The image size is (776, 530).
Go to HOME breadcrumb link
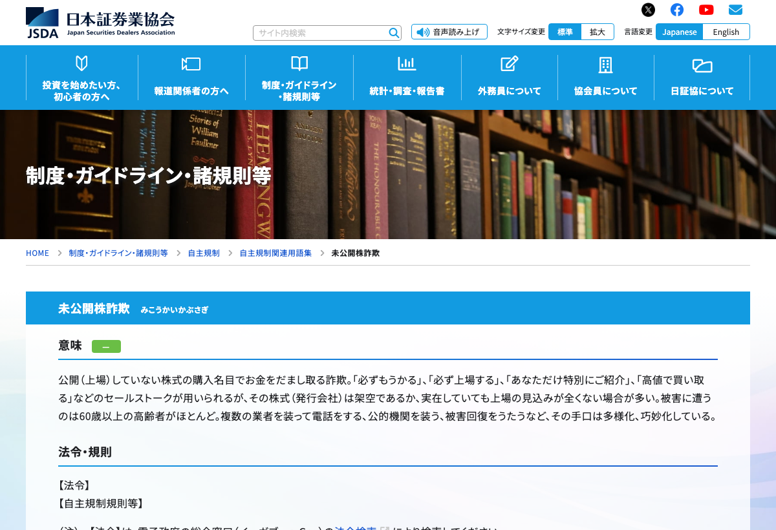click(38, 253)
